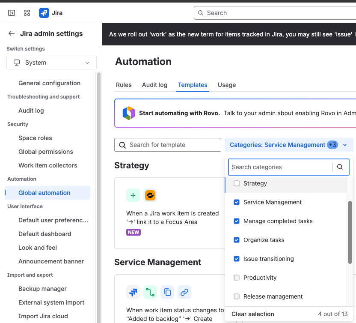Open the Usage tab

pyautogui.click(x=227, y=85)
